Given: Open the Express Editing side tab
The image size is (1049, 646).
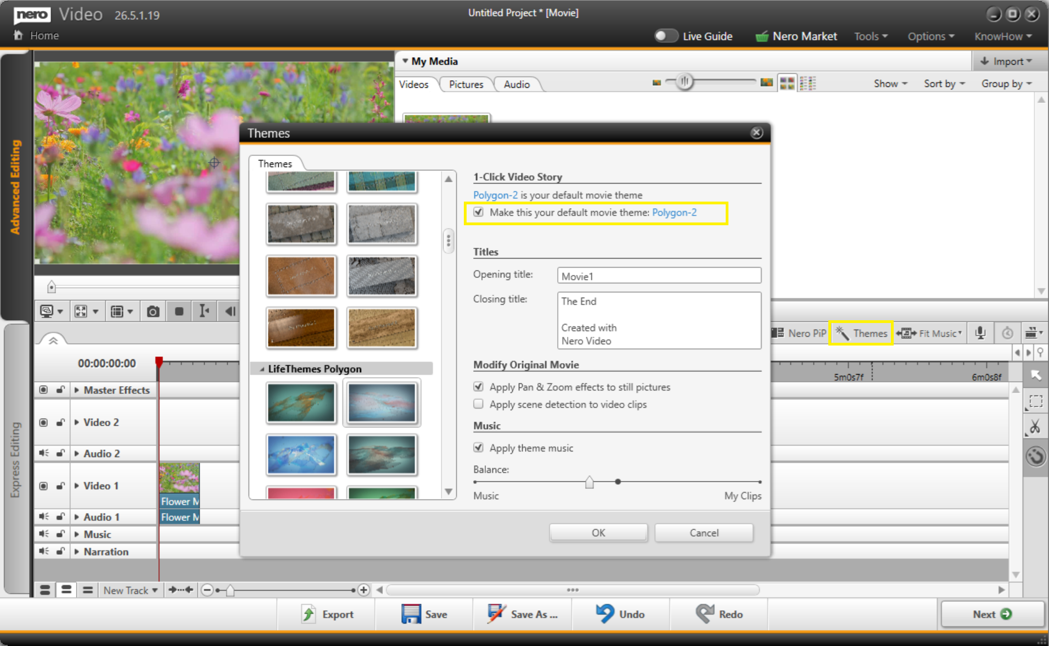Looking at the screenshot, I should click(15, 459).
